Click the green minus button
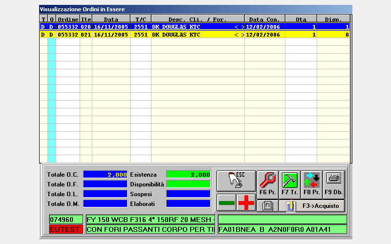The image size is (391, 244). tap(226, 203)
